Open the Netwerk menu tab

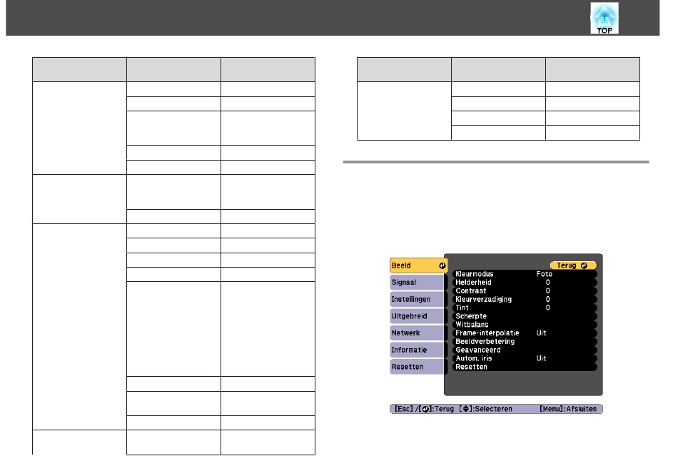coord(417,333)
